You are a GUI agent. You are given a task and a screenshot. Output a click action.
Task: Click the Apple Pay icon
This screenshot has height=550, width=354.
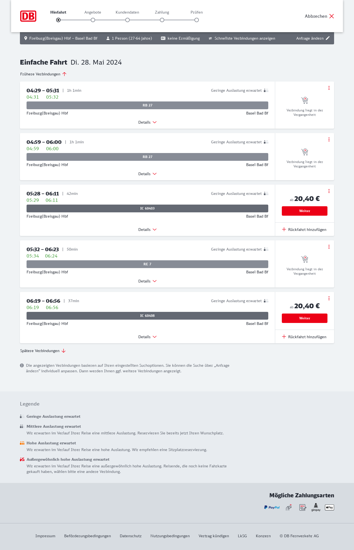(329, 507)
